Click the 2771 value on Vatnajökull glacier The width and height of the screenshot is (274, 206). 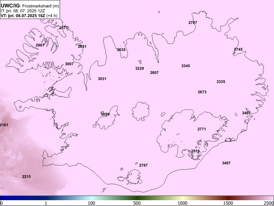point(202,129)
